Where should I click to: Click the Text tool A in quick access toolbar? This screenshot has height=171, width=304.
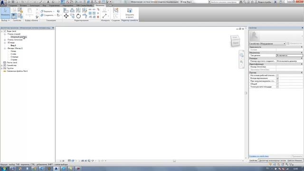(x=48, y=2)
